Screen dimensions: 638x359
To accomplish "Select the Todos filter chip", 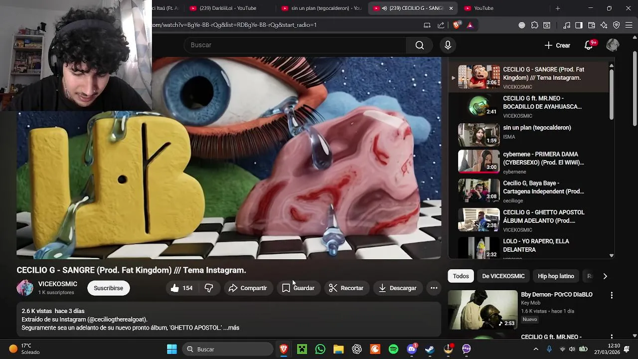I will pos(461,276).
